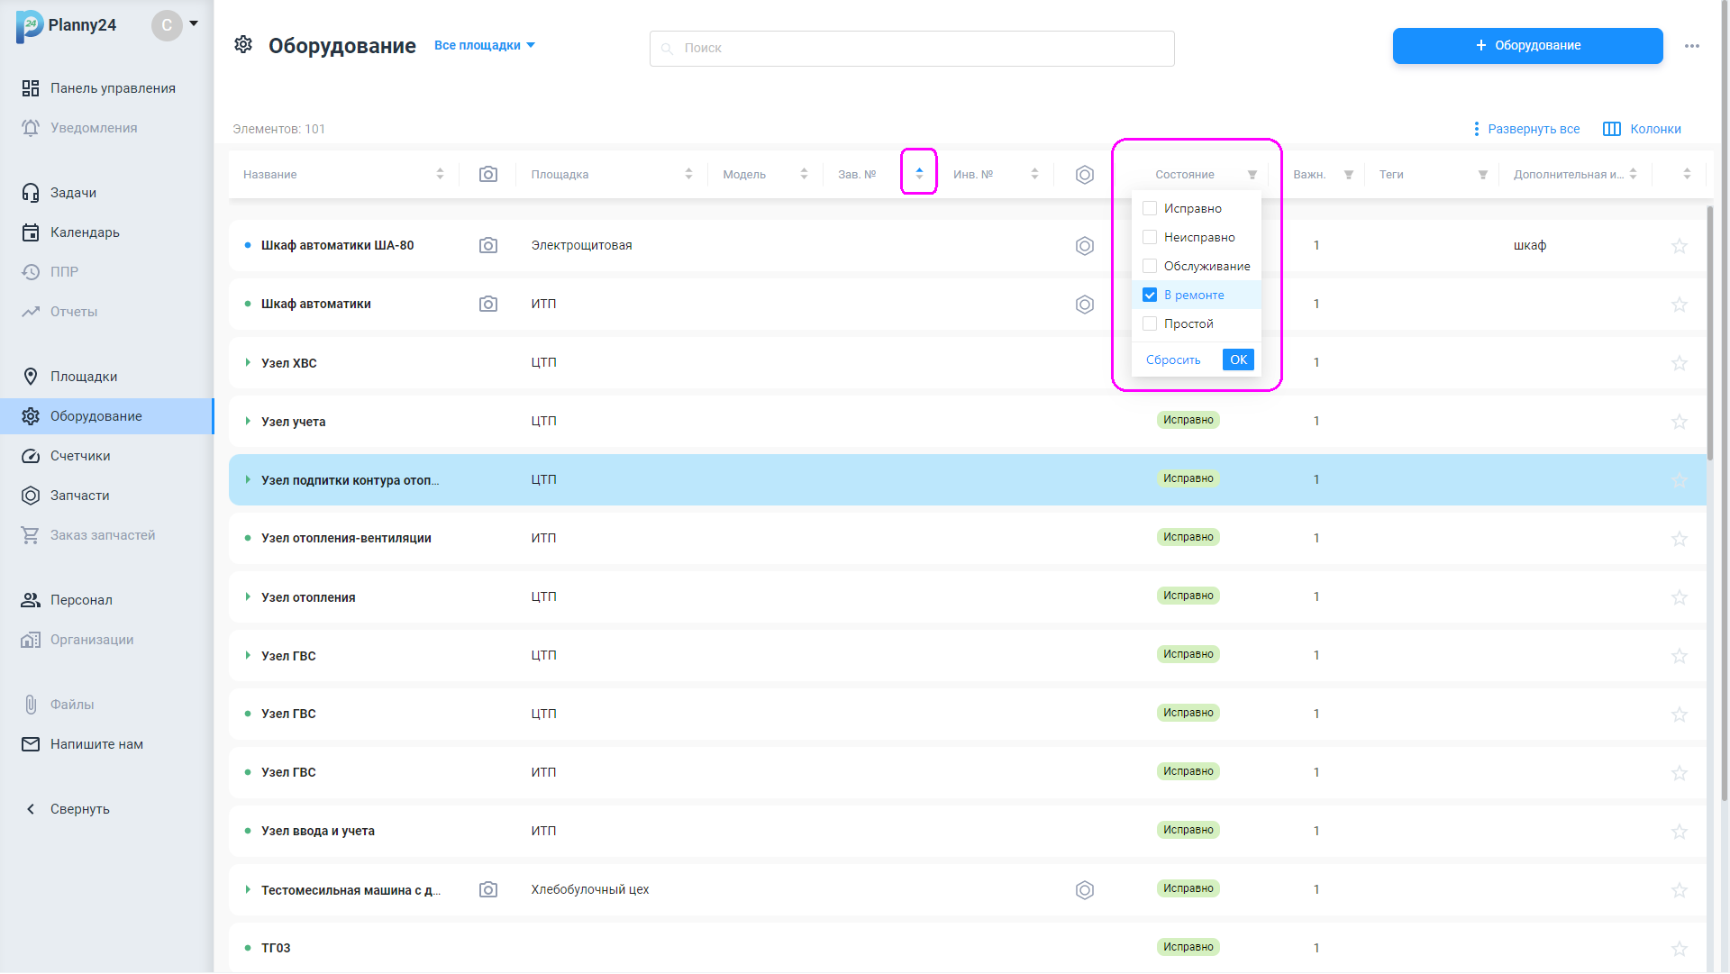The height and width of the screenshot is (974, 1730).
Task: Sort by the Название column
Action: [x=440, y=174]
